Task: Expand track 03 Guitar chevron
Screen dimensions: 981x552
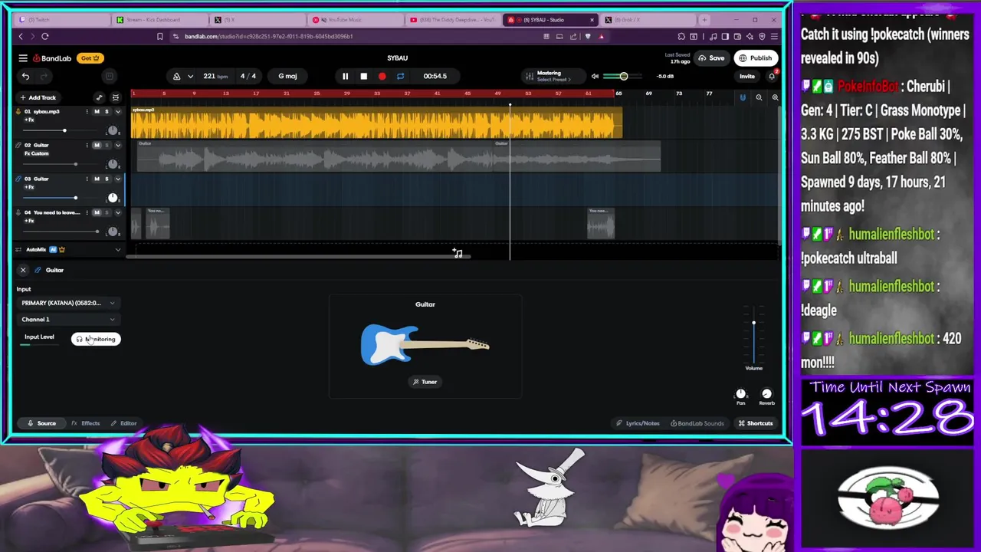Action: coord(117,179)
